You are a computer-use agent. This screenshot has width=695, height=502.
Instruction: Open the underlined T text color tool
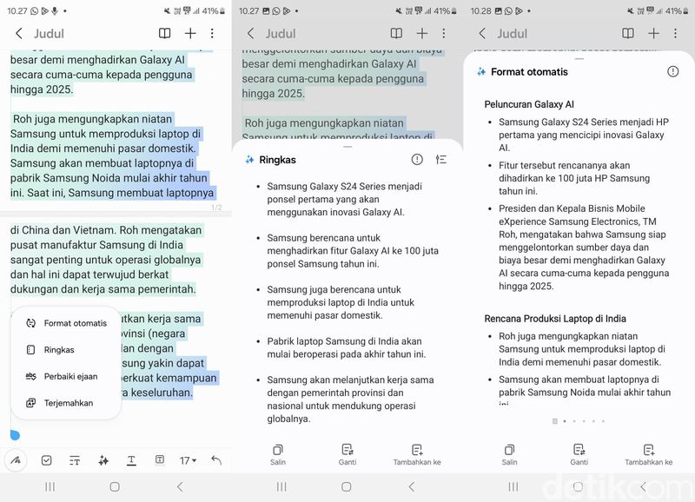tap(131, 461)
